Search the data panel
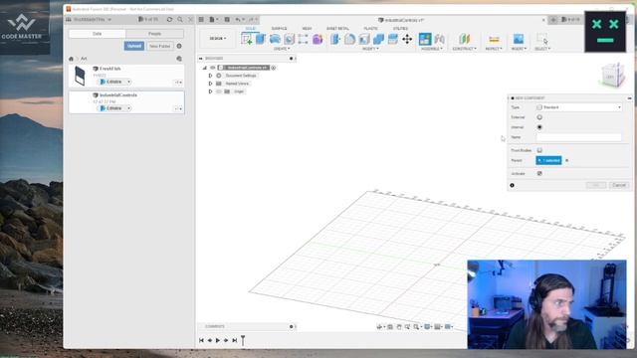The image size is (637, 358). click(180, 20)
